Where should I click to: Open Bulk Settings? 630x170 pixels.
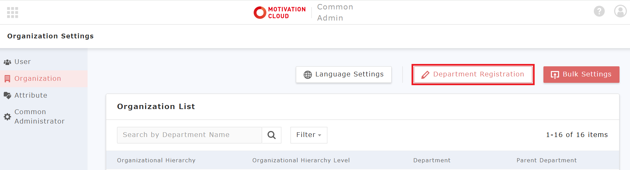pyautogui.click(x=581, y=74)
